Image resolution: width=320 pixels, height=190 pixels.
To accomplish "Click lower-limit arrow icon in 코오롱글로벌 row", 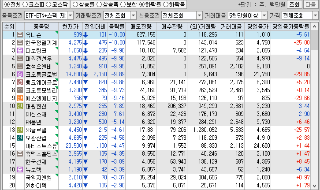I will 86,75.
